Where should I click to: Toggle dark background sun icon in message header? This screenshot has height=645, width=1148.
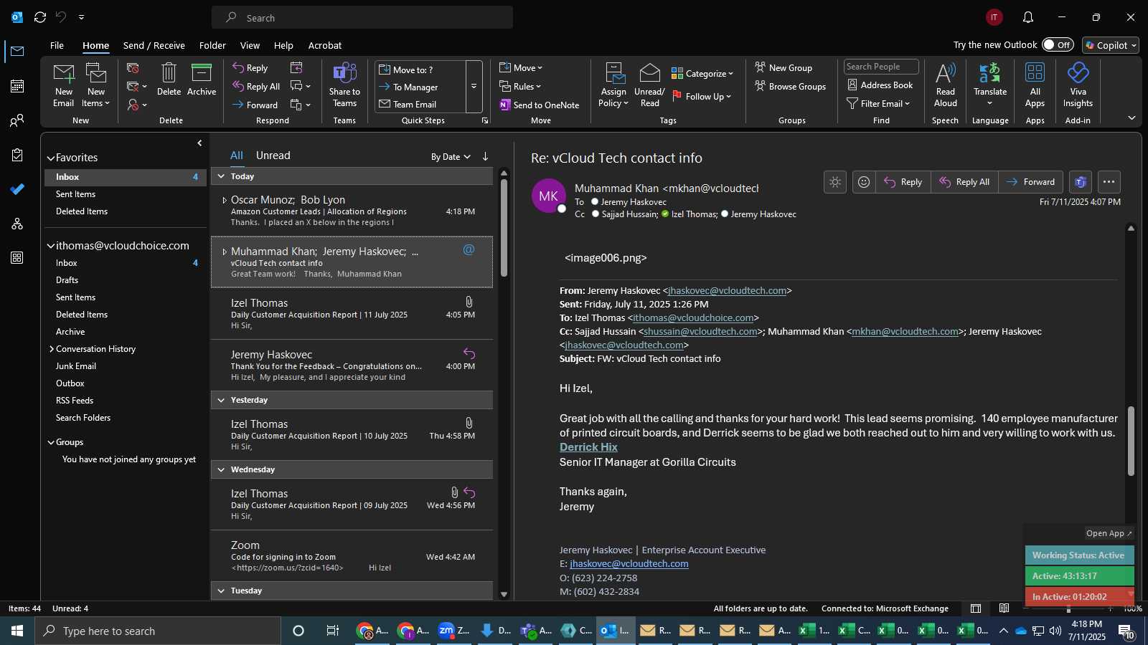[x=835, y=182]
